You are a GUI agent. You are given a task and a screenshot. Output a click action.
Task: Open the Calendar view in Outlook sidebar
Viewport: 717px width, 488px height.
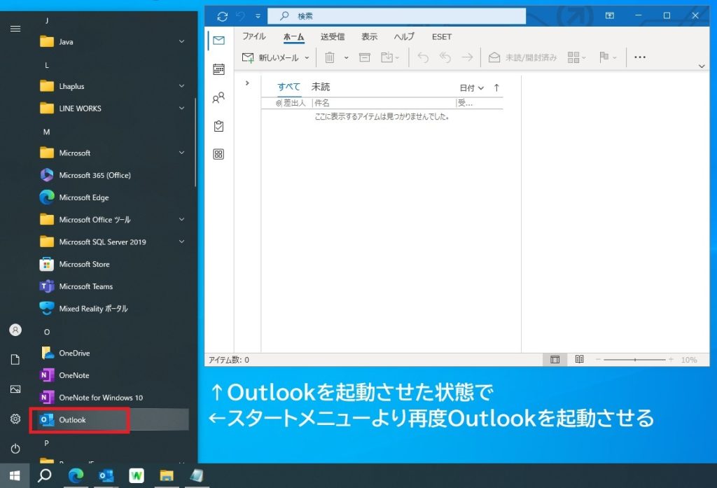[218, 69]
